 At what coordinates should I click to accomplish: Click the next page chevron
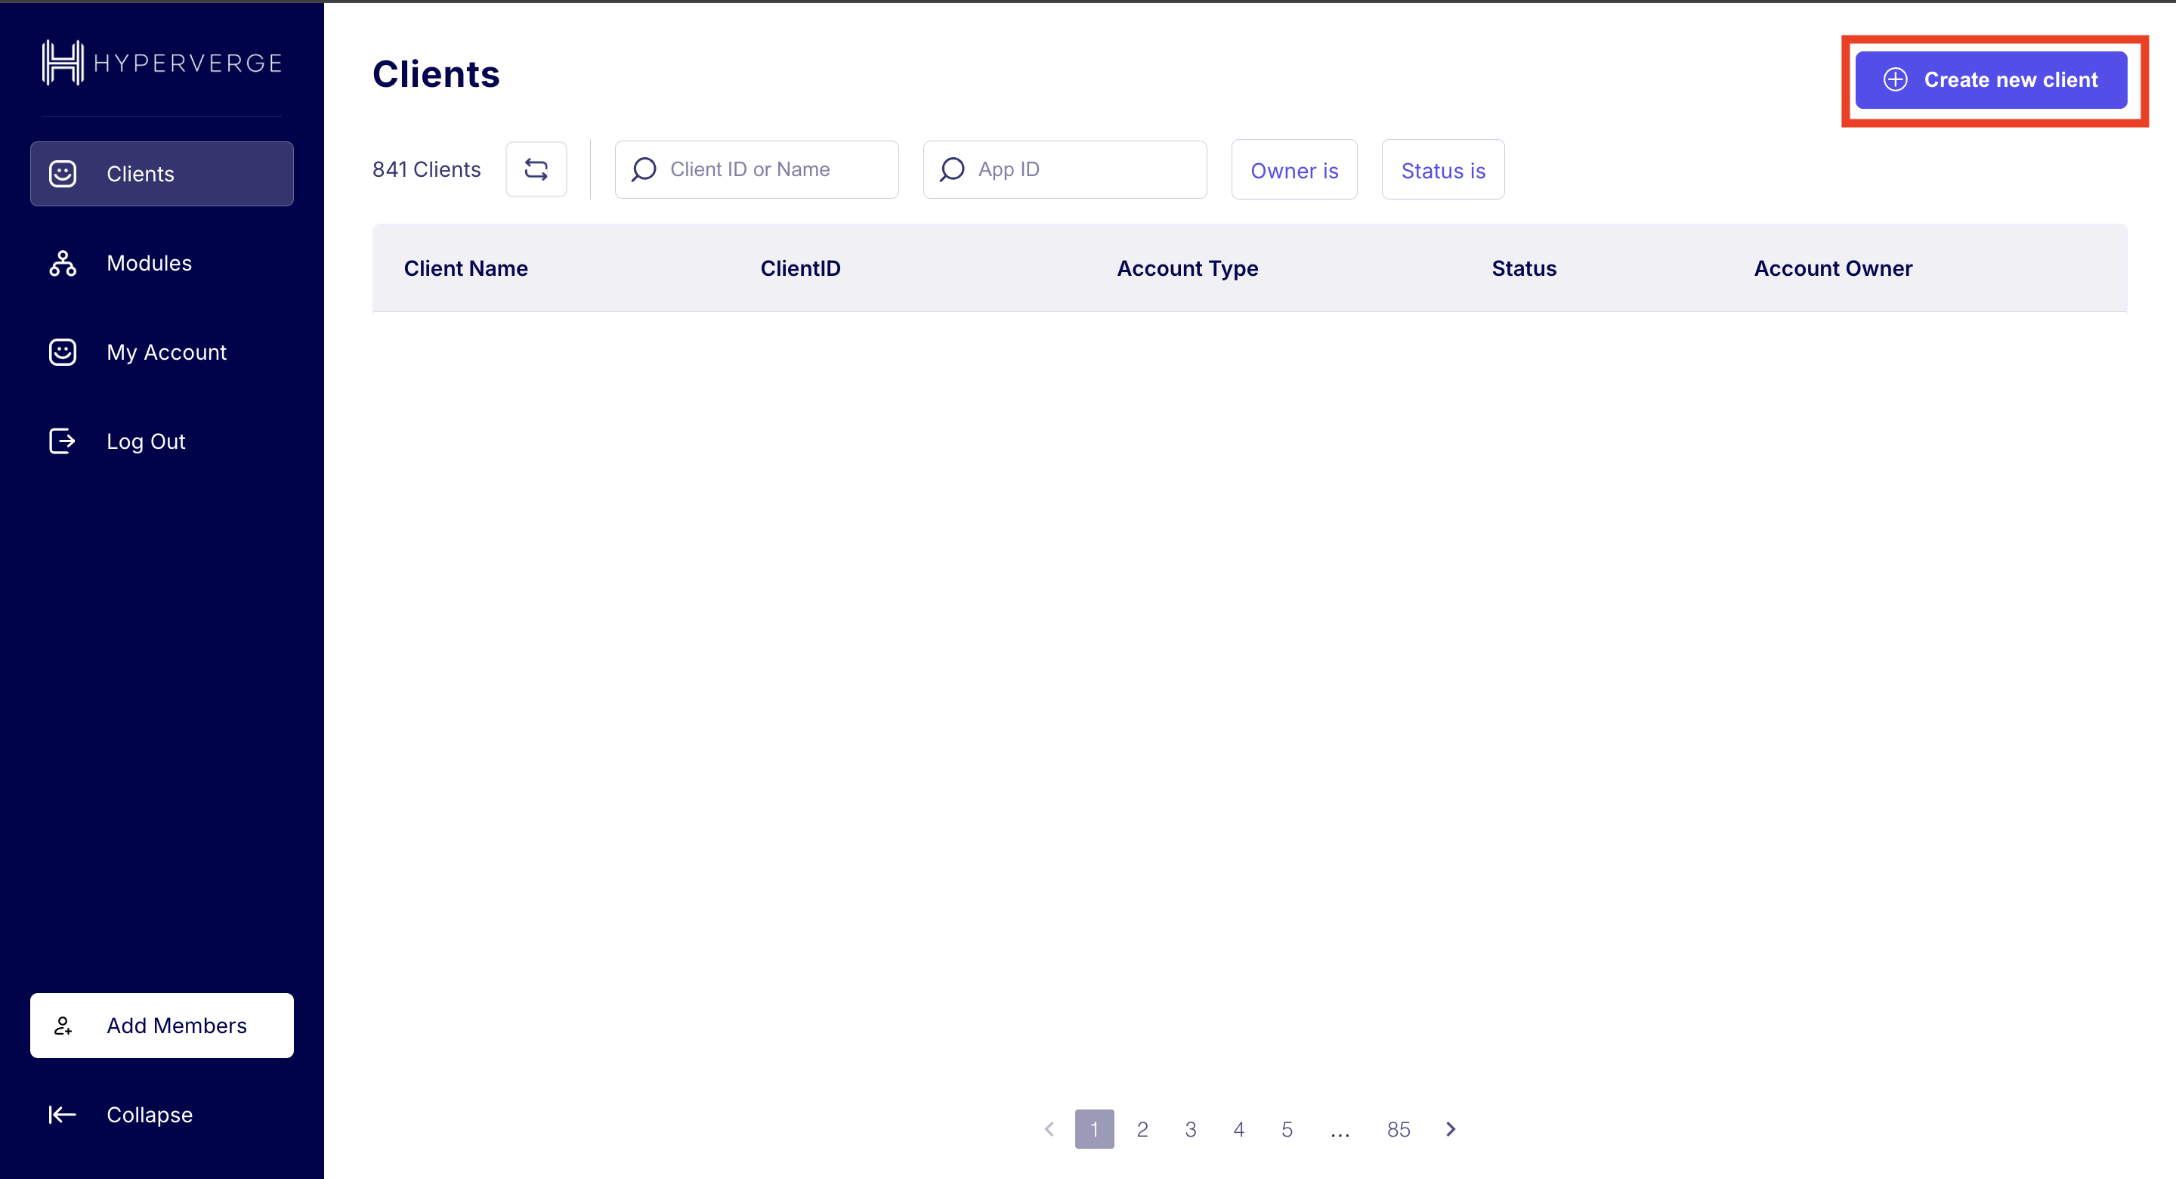pos(1451,1128)
